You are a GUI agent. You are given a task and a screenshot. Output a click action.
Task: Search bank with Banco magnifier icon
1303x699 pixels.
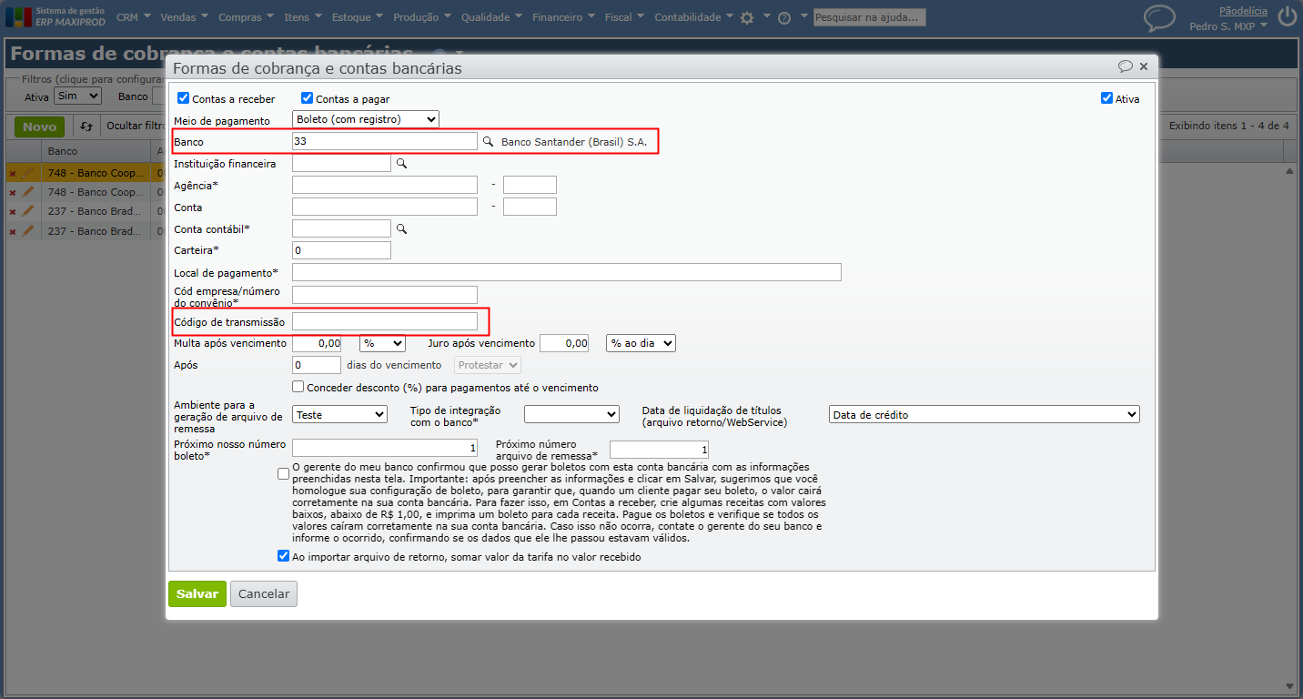click(x=488, y=142)
